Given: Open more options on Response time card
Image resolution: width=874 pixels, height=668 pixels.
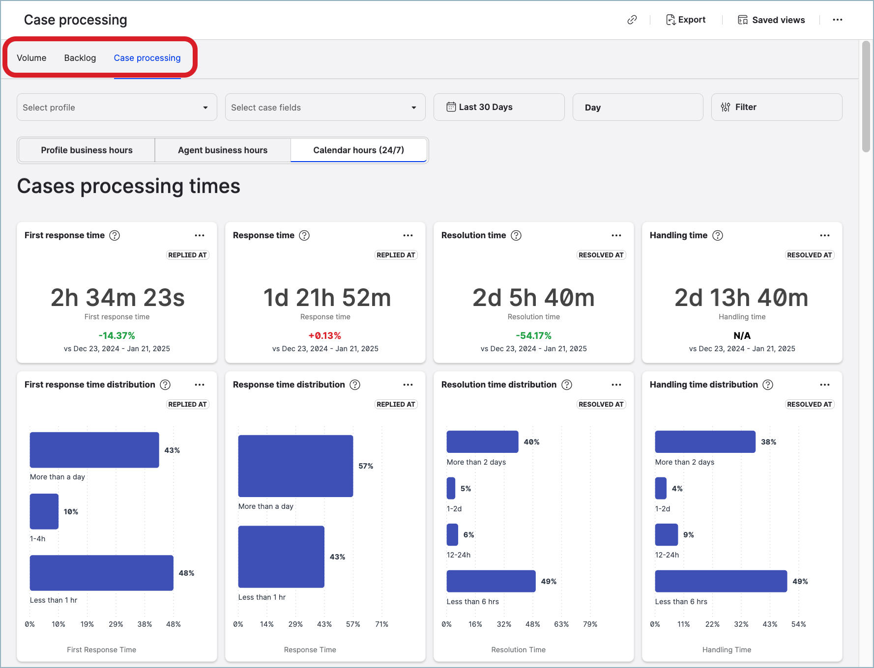Looking at the screenshot, I should point(408,235).
